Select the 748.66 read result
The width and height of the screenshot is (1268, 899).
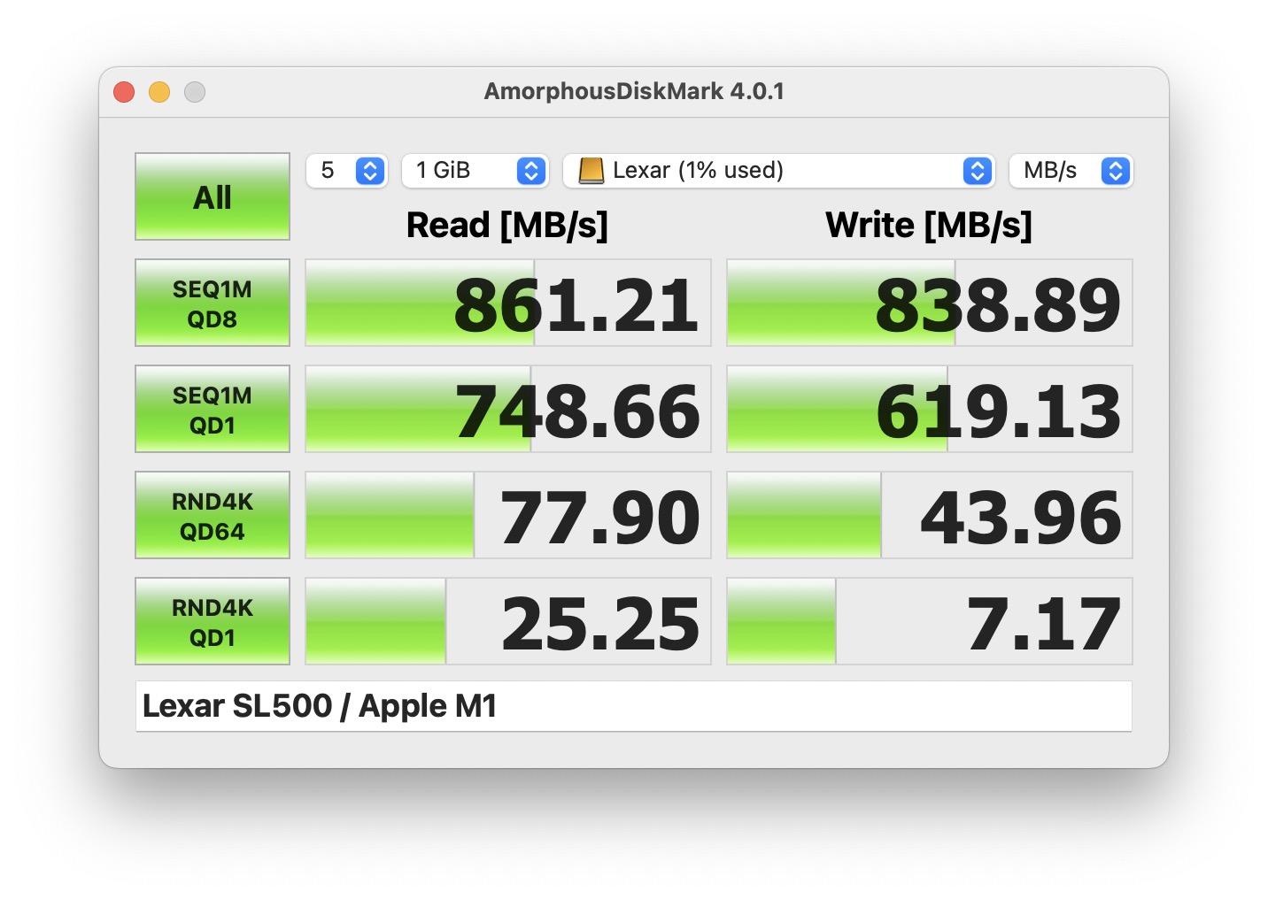point(508,409)
